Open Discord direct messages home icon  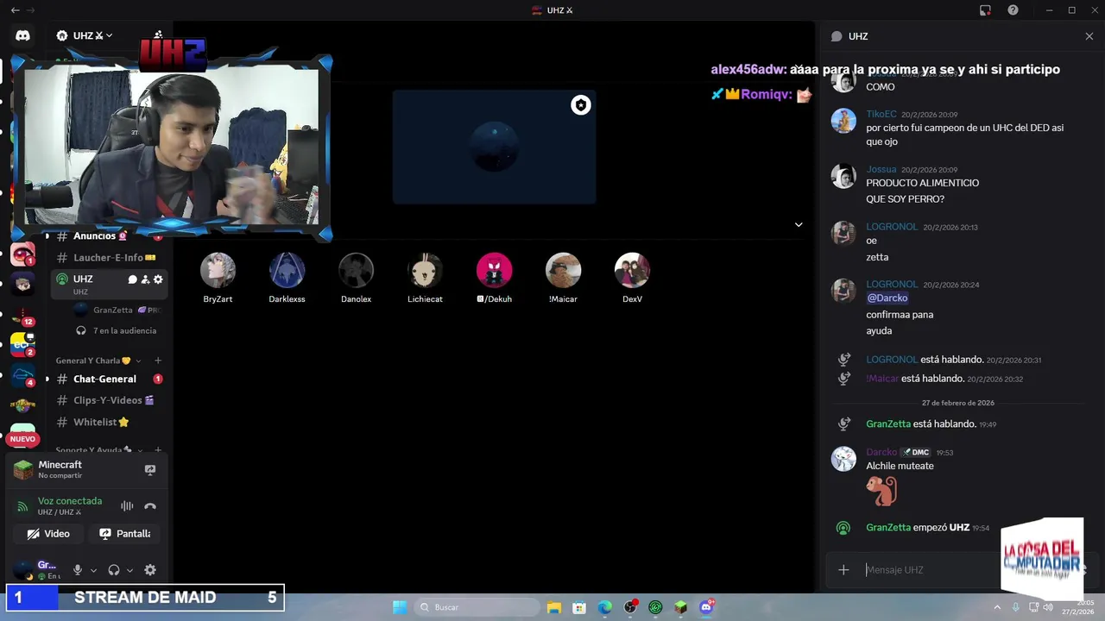coord(22,35)
